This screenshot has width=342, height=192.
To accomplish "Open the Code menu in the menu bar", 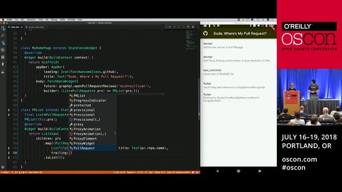I will (x=10, y=20).
